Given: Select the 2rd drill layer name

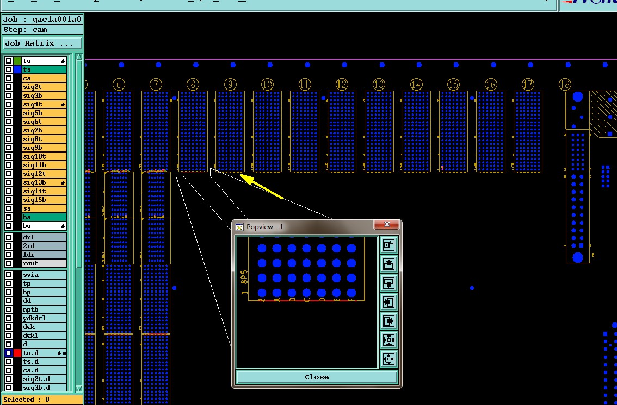Looking at the screenshot, I should point(44,246).
